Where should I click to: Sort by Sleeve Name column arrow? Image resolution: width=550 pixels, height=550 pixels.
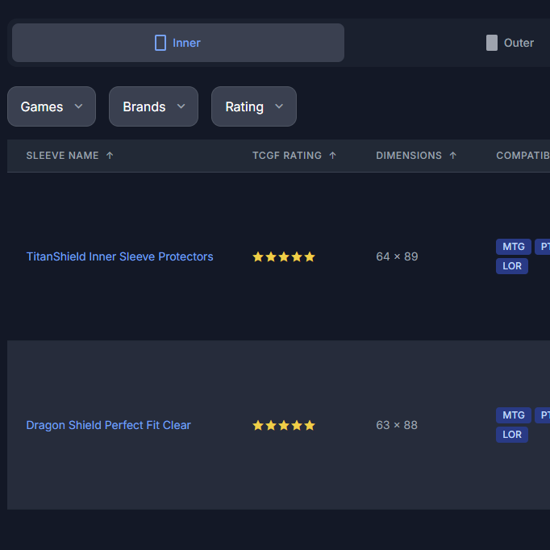(x=110, y=156)
